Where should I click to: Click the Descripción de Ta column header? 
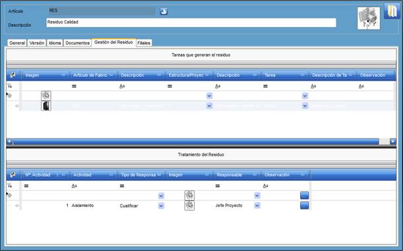point(332,75)
